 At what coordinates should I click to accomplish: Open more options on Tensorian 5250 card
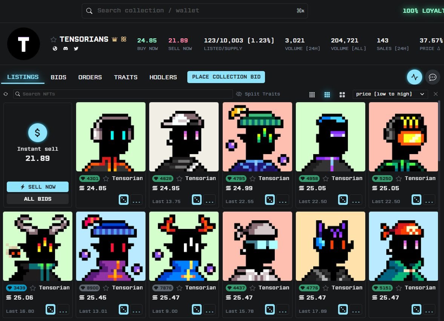[429, 200]
